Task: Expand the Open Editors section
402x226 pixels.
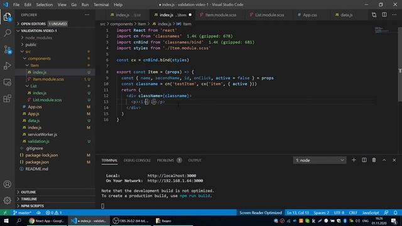Action: [55, 24]
